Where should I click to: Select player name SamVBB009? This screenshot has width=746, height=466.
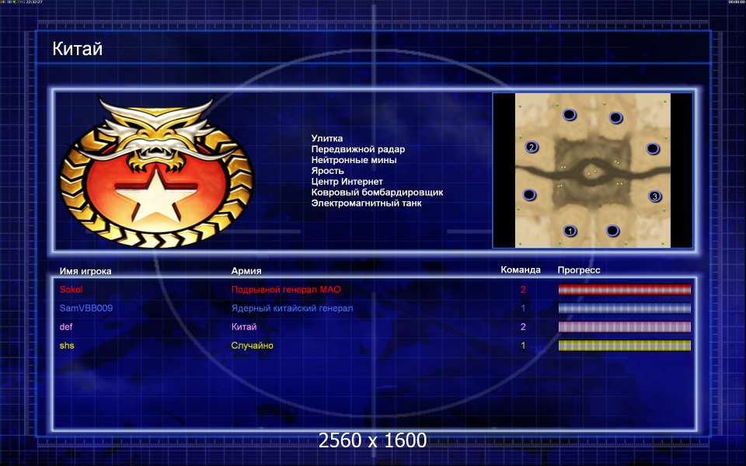86,308
